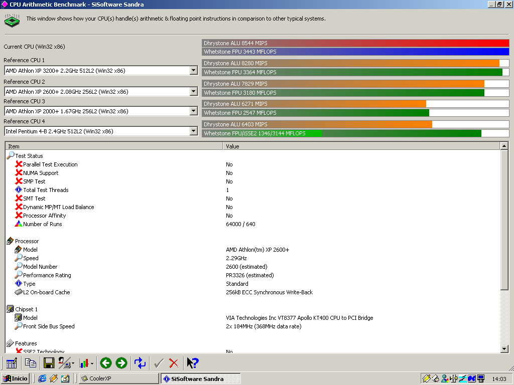Click the grey checkmark OK icon
The width and height of the screenshot is (514, 385).
point(159,363)
